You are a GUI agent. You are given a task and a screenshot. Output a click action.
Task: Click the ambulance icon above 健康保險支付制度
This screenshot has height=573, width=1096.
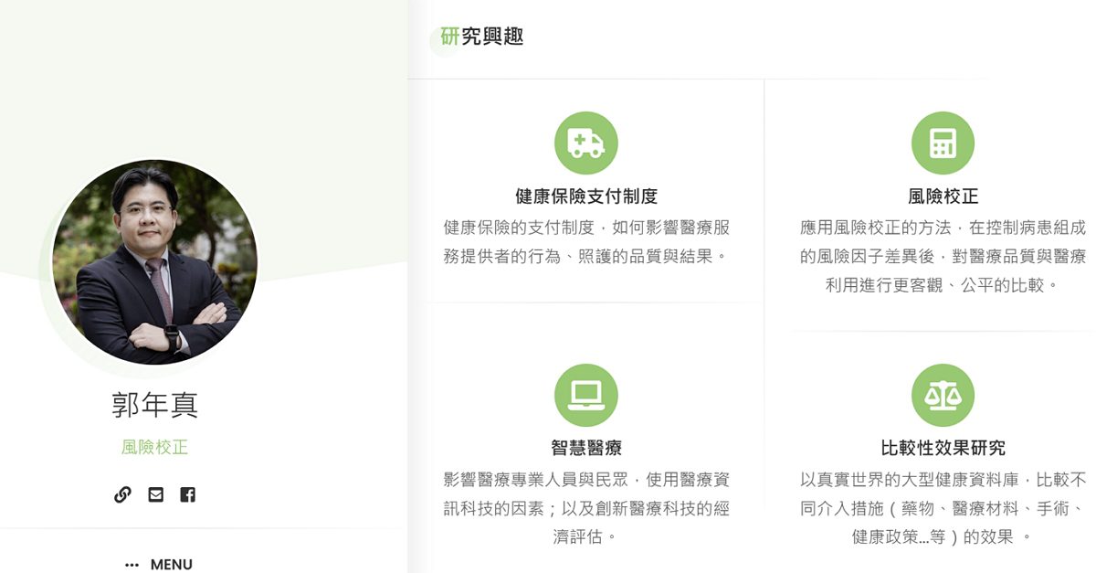(x=585, y=143)
